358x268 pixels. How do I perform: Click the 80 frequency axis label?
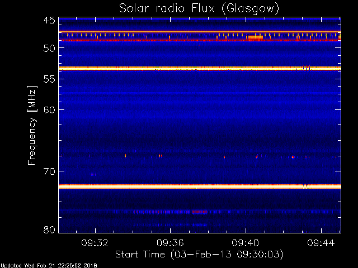[x=49, y=229]
